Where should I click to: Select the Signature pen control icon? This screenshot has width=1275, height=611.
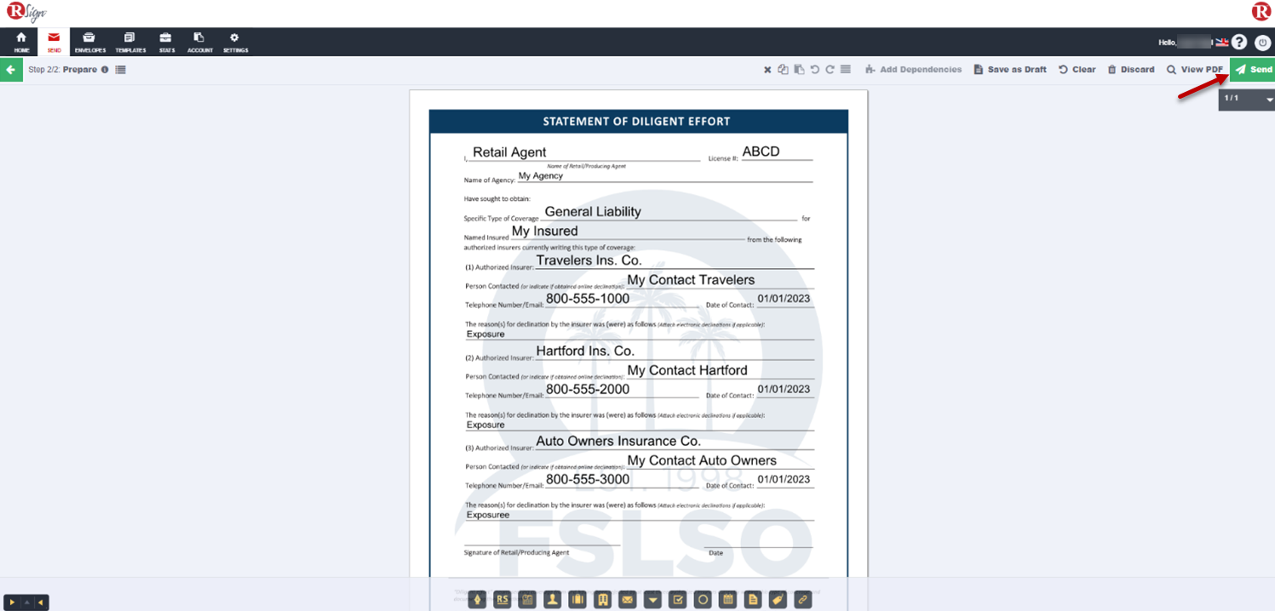[477, 599]
